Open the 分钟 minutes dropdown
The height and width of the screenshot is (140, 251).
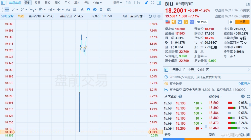[x=97, y=3]
